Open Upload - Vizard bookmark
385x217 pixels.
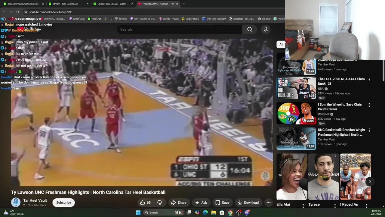tap(169, 19)
